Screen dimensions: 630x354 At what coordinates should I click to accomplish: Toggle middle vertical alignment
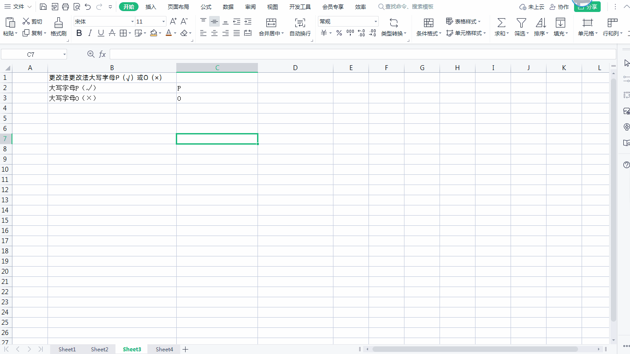coord(214,21)
